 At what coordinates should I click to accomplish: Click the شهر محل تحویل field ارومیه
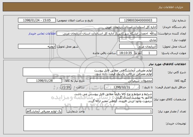(37, 46)
